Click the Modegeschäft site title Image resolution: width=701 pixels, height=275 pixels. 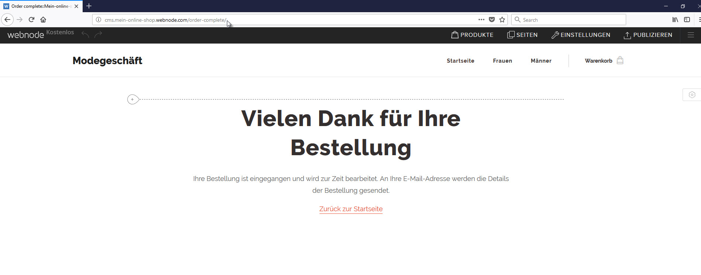point(107,60)
